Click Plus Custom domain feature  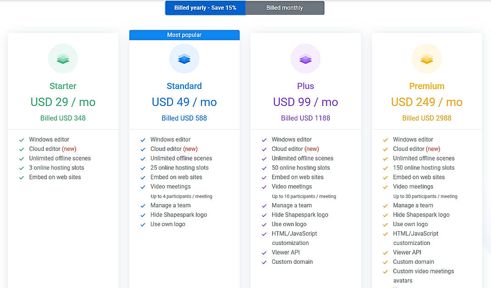(x=292, y=262)
